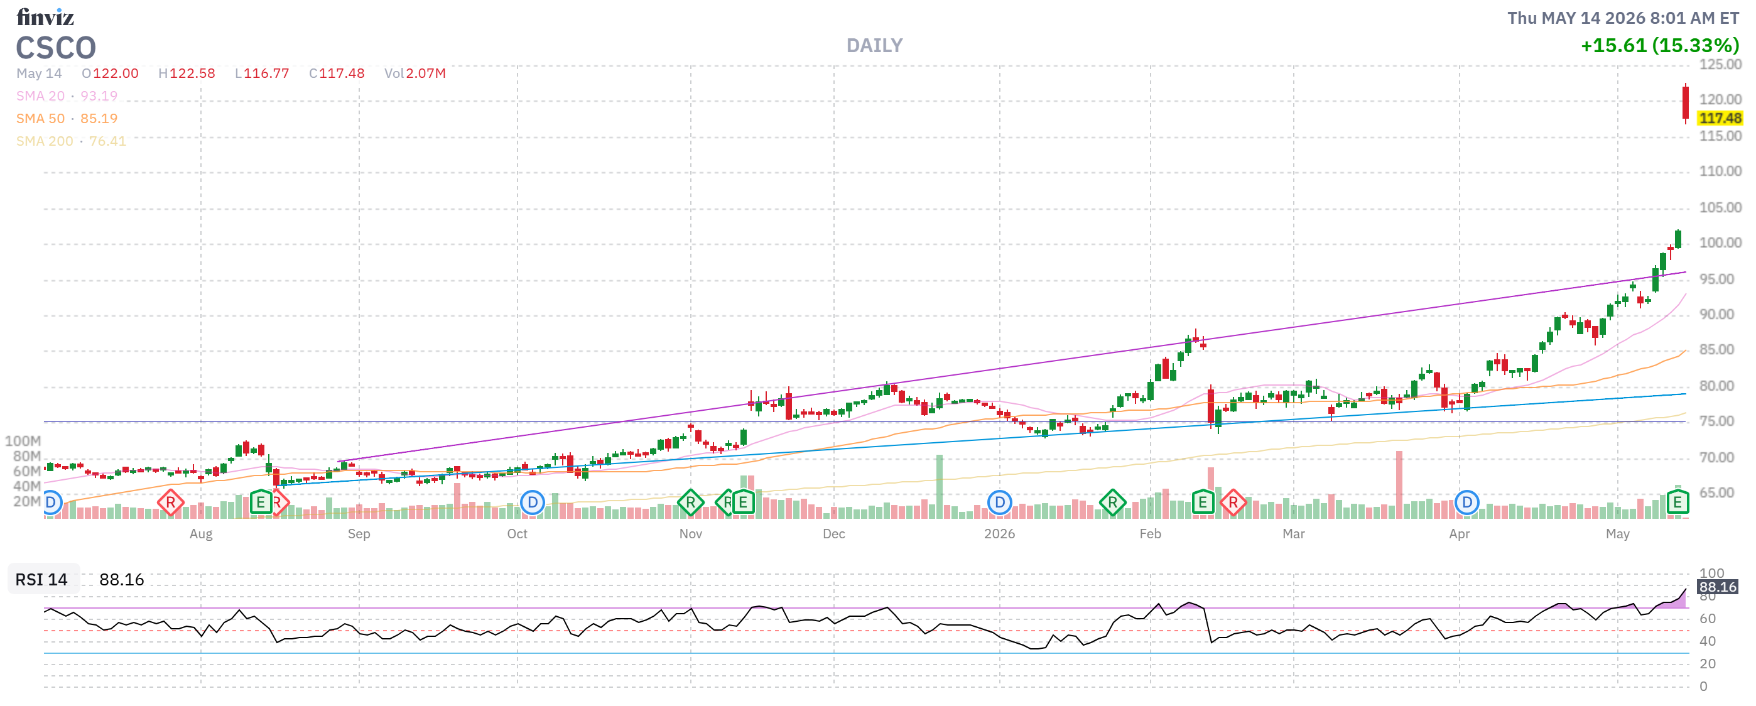Click the red R rating marker in mid-February
The image size is (1756, 706).
(1233, 503)
